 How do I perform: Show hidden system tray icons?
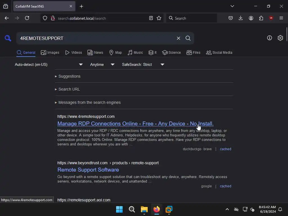click(227, 209)
